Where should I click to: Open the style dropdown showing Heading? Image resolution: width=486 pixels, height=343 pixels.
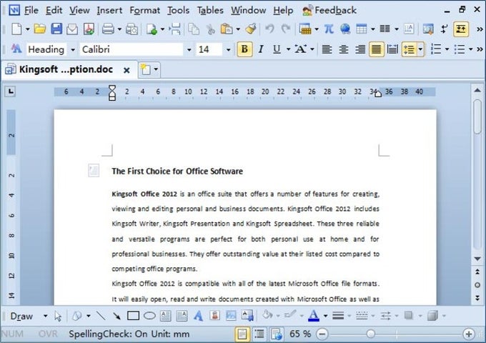72,49
